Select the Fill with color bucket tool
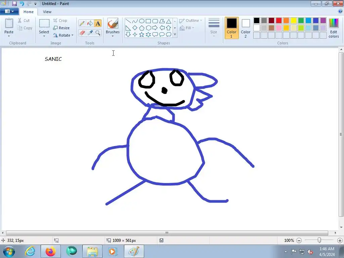Screen dimensions: 344x258 pos(90,23)
